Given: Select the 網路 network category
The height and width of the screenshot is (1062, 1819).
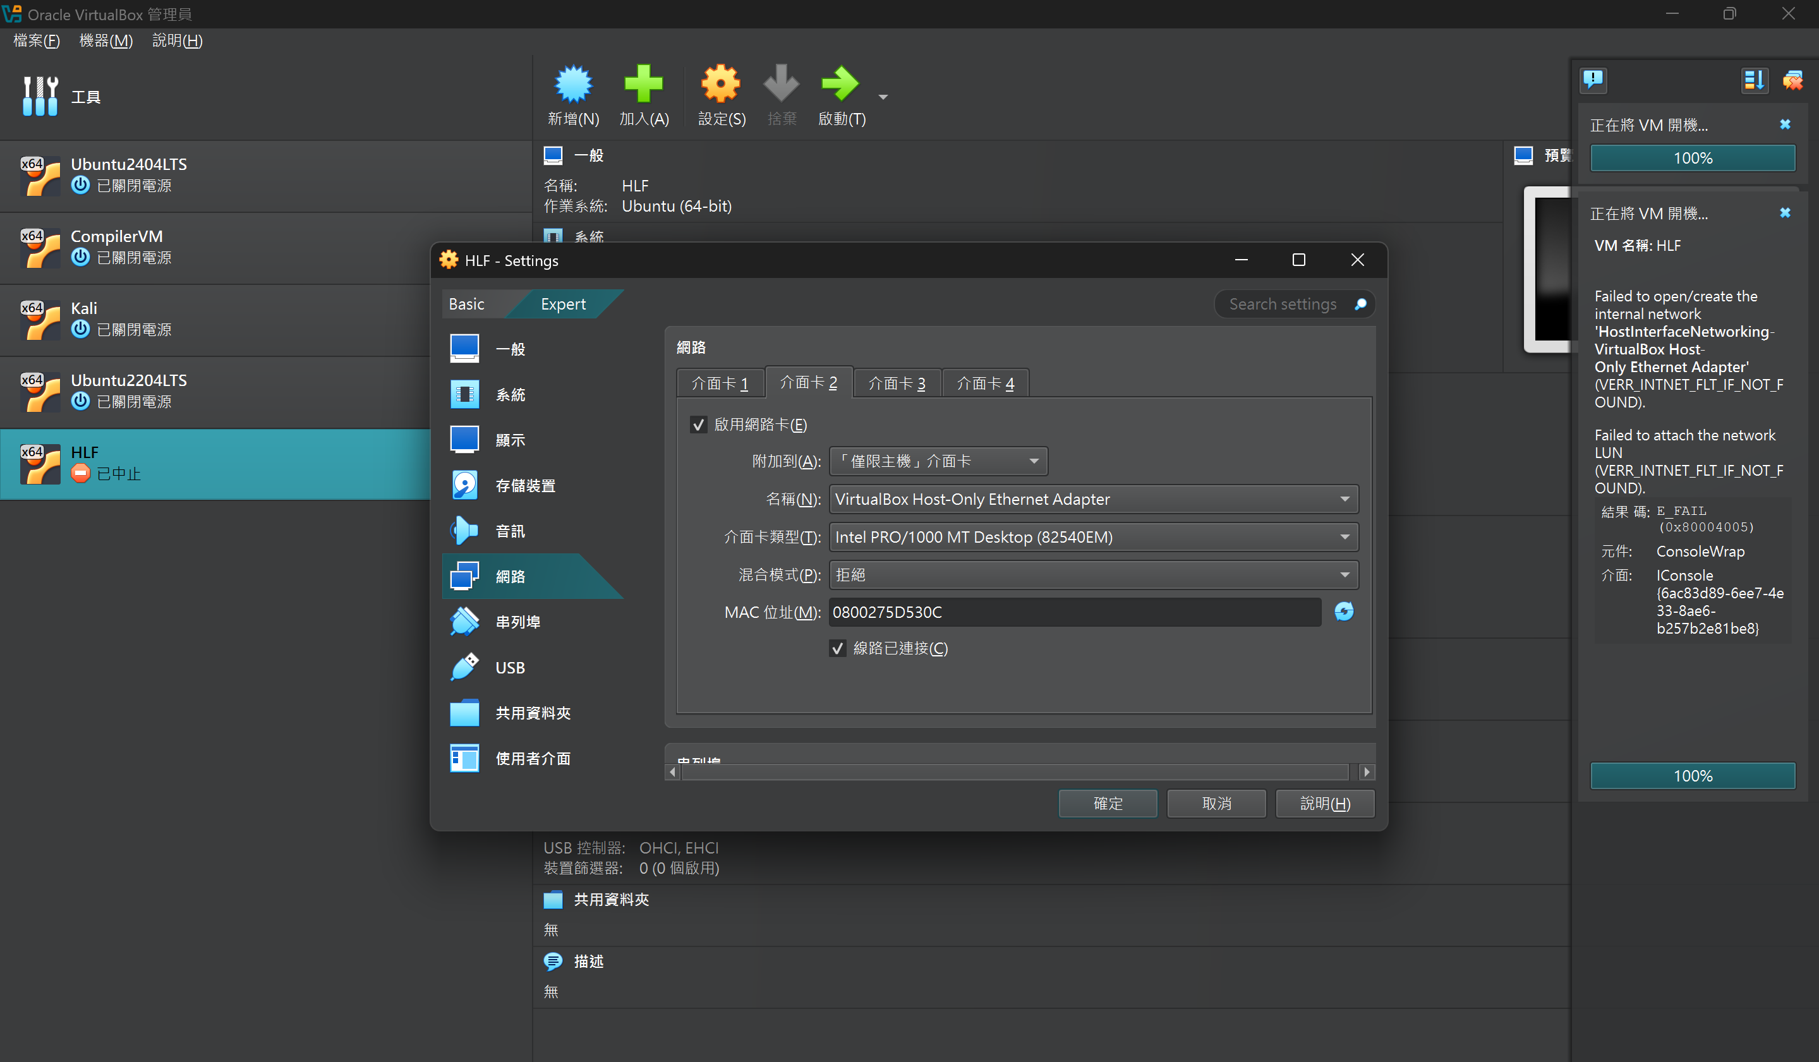Looking at the screenshot, I should [x=533, y=576].
